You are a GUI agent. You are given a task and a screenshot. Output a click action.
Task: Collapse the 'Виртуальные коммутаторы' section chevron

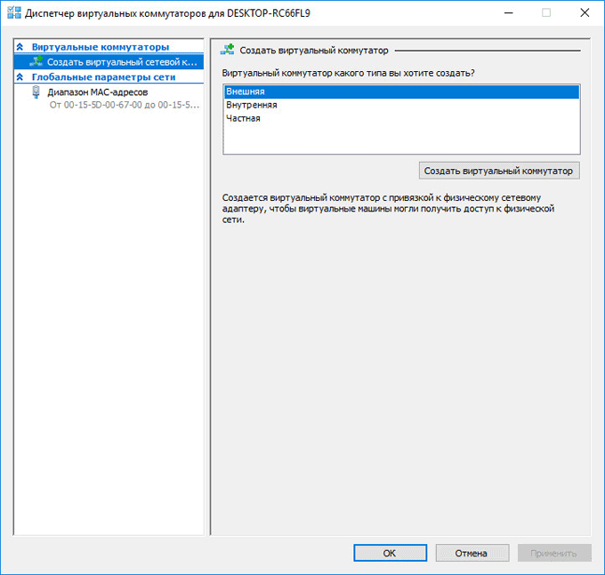pos(20,47)
